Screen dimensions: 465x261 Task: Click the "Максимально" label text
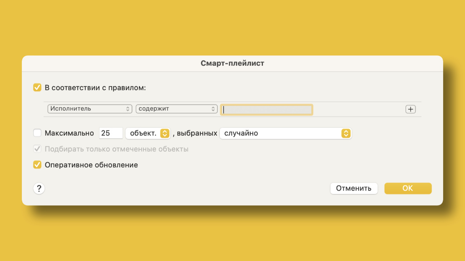(x=69, y=133)
